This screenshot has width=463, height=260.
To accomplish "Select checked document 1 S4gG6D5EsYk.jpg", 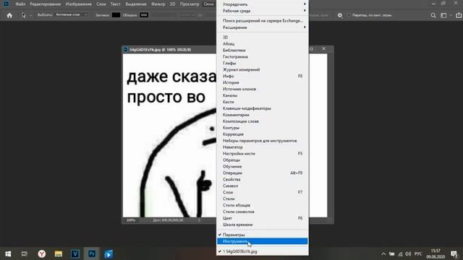I will [262, 251].
